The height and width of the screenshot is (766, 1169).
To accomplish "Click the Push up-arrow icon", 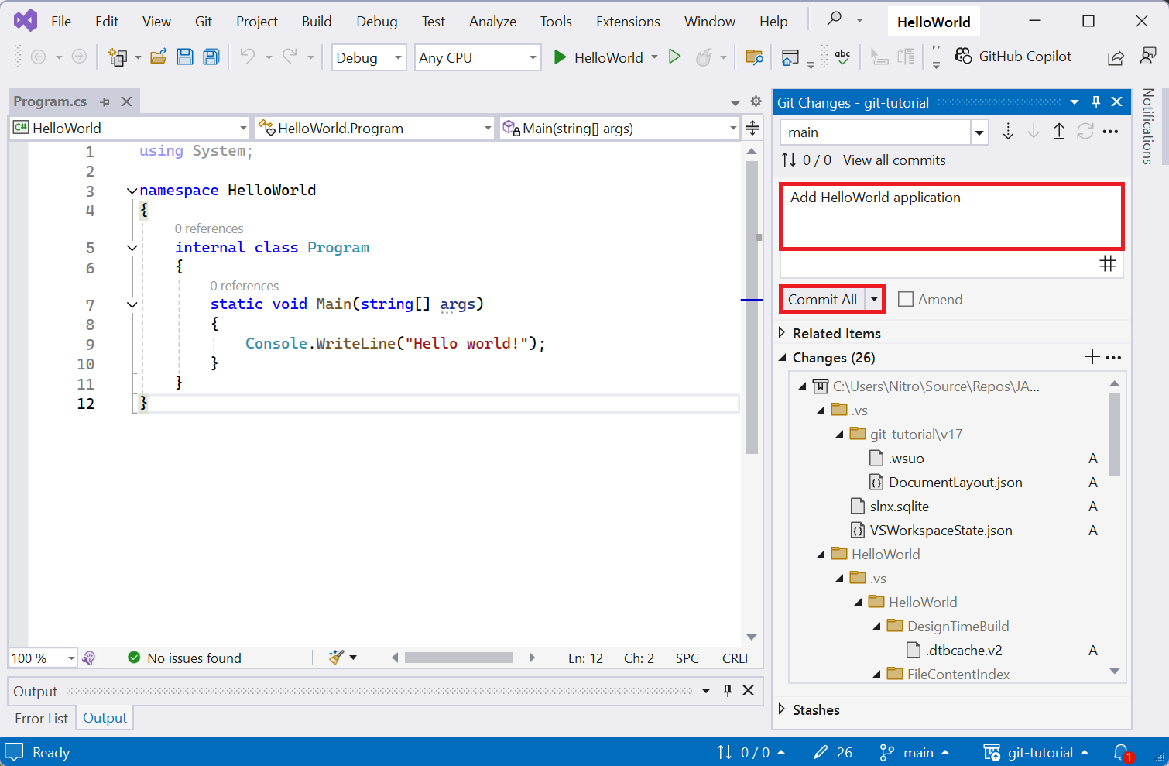I will tap(1058, 132).
